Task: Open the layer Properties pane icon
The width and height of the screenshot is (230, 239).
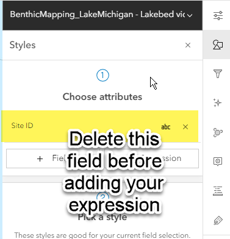Action: [x=218, y=16]
